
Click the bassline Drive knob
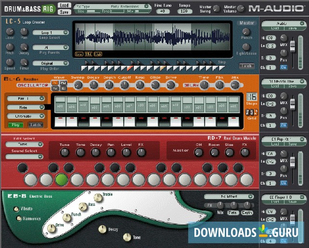(171, 85)
